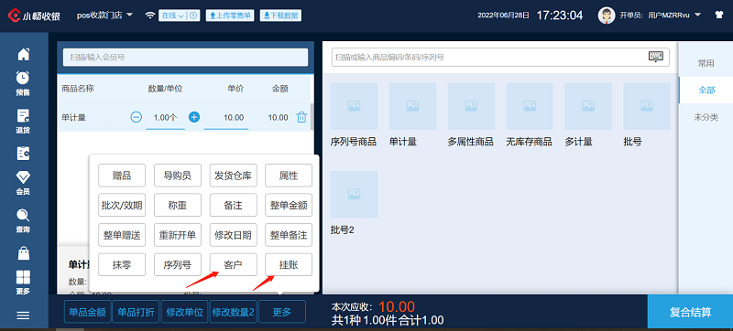Decrease quantity with the minus button
The height and width of the screenshot is (331, 733).
click(136, 117)
